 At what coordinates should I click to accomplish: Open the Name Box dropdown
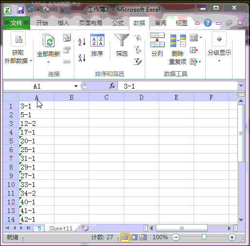coord(76,86)
